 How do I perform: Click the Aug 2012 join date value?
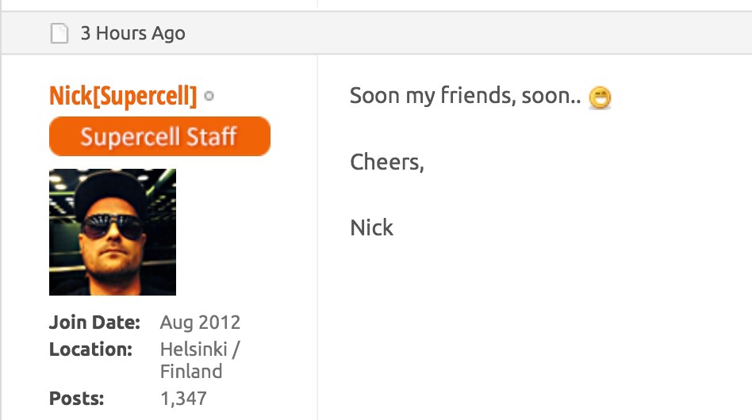200,323
